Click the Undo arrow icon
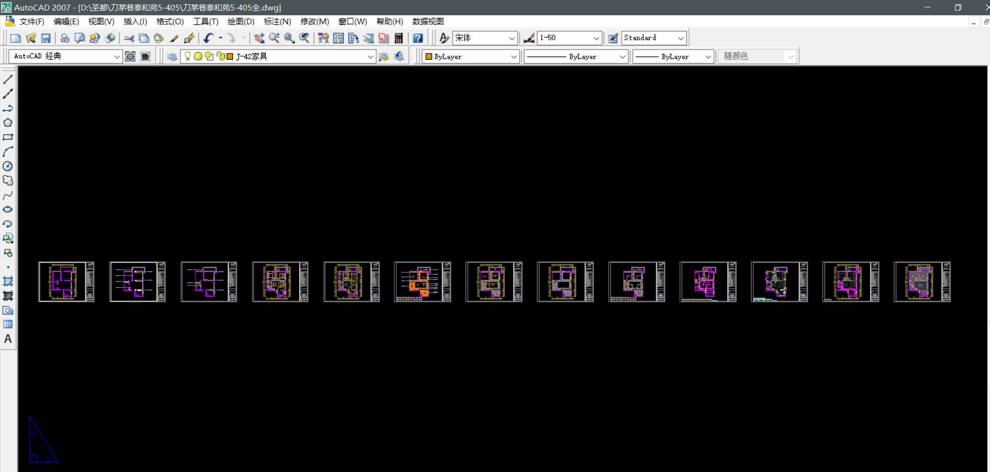This screenshot has height=472, width=990. (208, 38)
